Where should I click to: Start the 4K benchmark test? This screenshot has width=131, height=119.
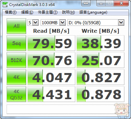click(16, 77)
